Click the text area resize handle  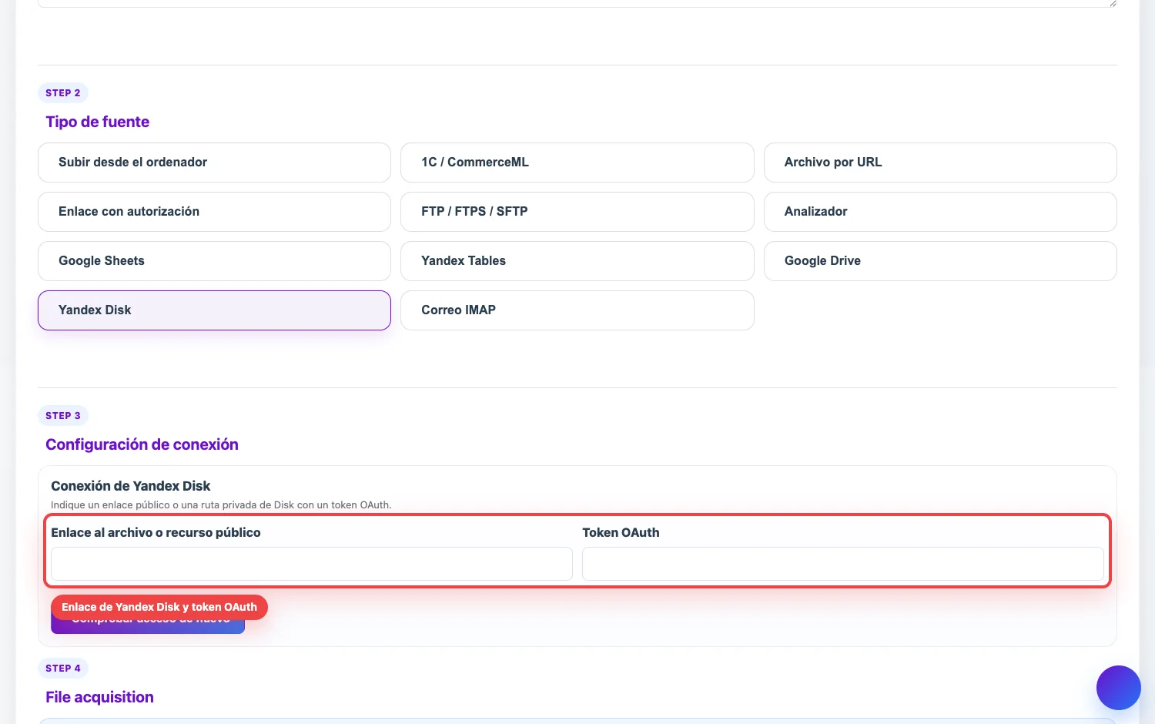point(1113,3)
